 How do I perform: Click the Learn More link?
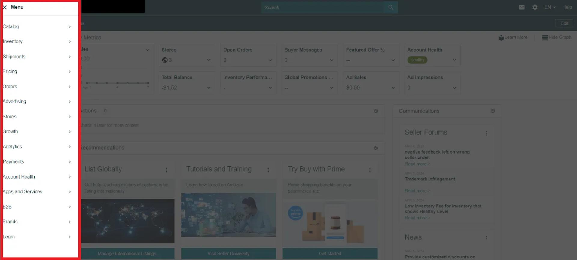click(x=513, y=38)
